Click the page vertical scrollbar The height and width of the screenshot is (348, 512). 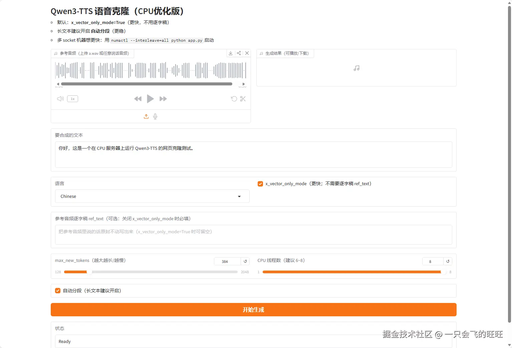click(x=509, y=163)
